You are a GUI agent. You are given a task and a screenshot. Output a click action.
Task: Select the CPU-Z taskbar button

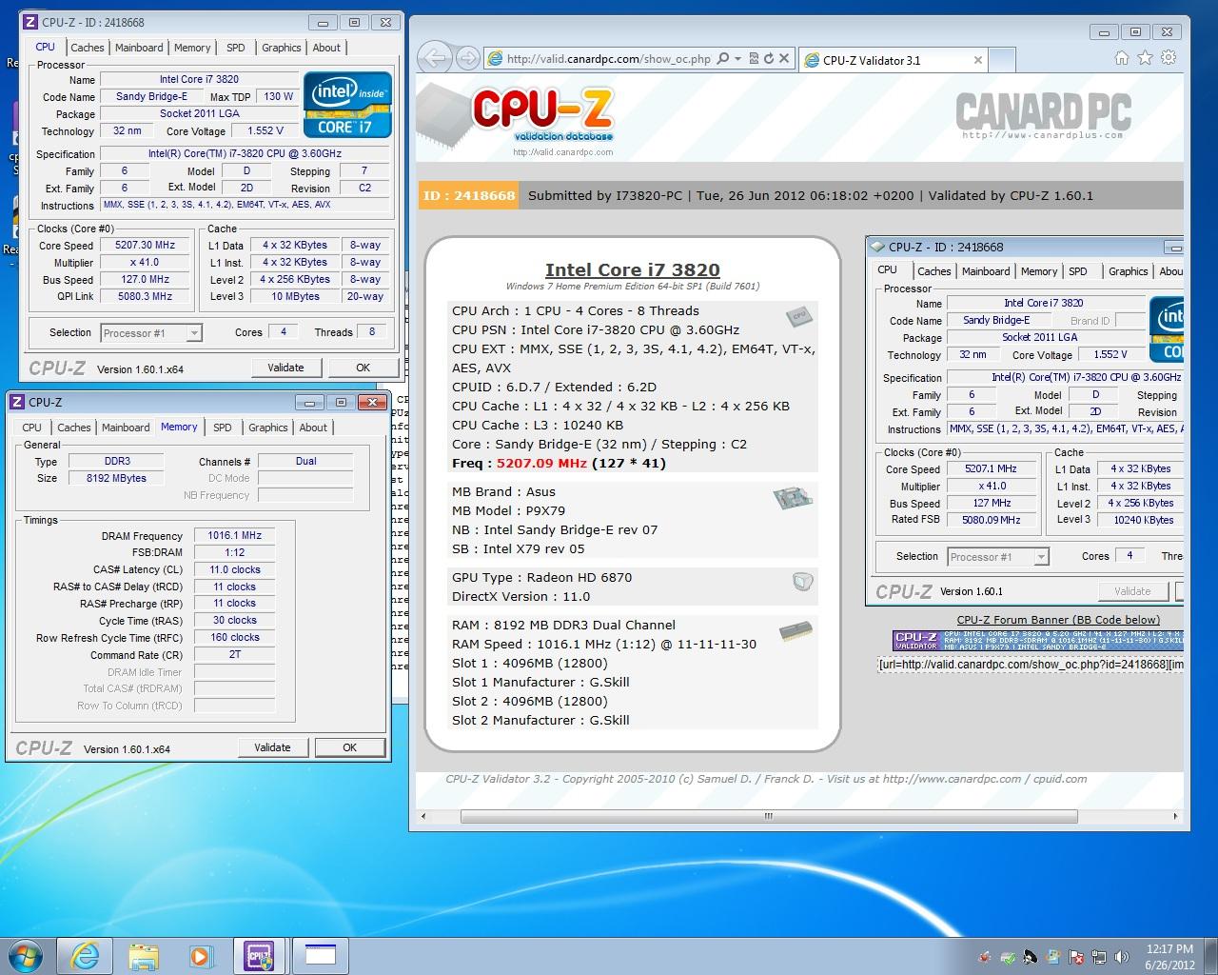(x=261, y=955)
